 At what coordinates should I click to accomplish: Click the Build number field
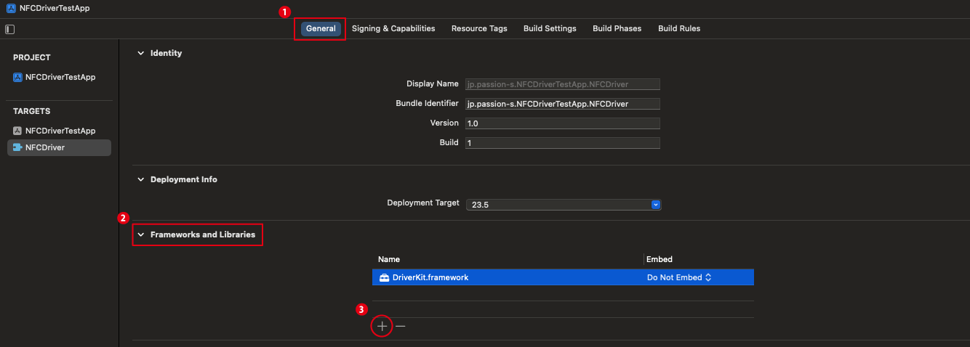point(562,143)
